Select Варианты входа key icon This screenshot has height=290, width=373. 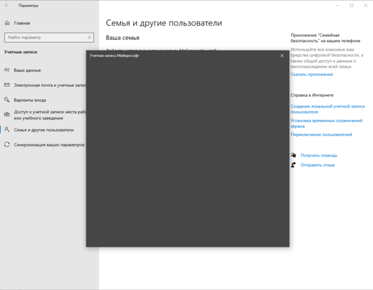[7, 100]
